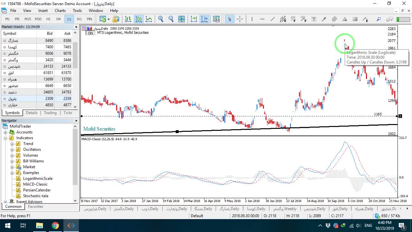Select the bar chart display icon
The height and width of the screenshot is (232, 412).
coord(128,19)
